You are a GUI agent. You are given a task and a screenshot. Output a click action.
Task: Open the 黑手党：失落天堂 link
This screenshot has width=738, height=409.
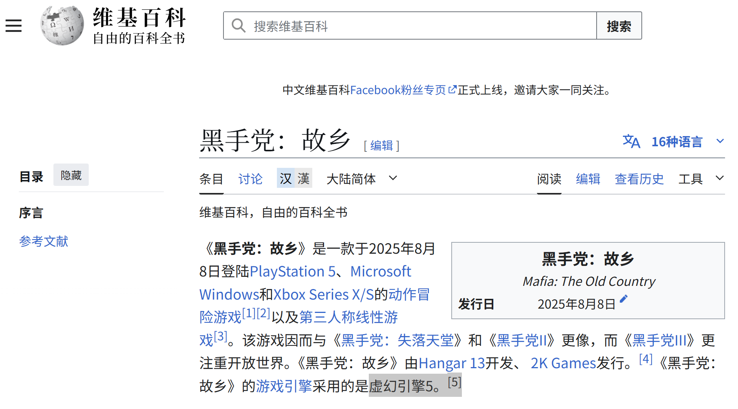click(397, 340)
